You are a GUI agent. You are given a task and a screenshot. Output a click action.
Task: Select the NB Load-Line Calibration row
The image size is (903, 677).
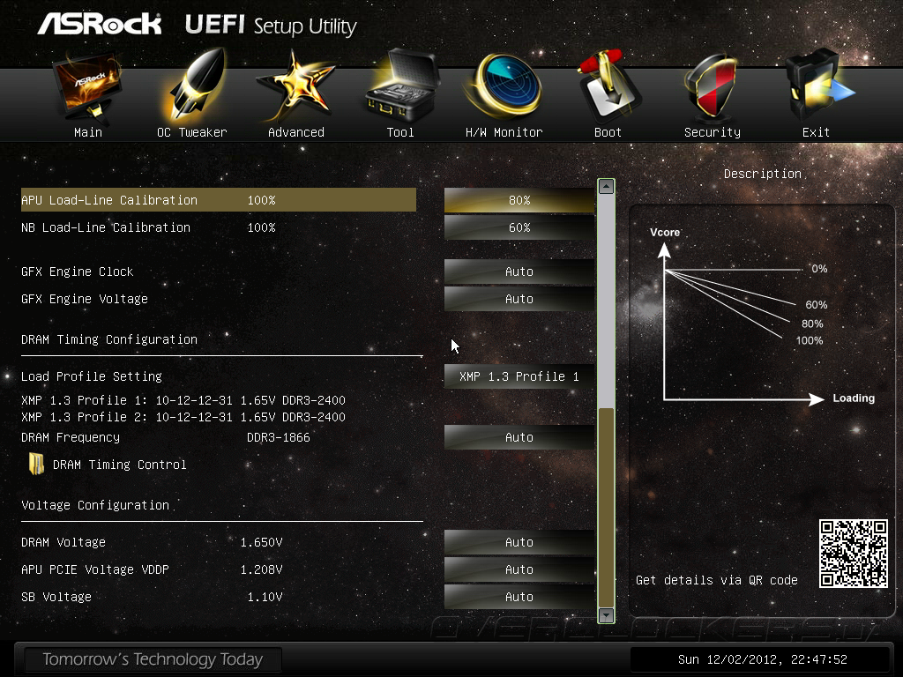coord(219,227)
